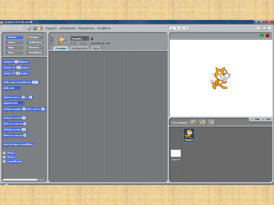Select the Κίνηση block category
Screen dimensions: 274x205
[x=14, y=37]
